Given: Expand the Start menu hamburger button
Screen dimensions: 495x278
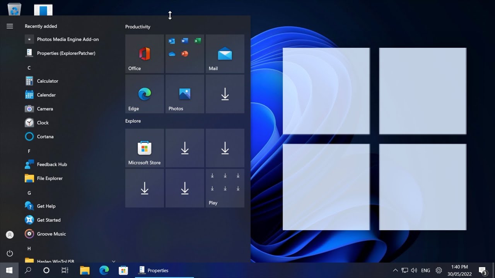Looking at the screenshot, I should pyautogui.click(x=10, y=26).
